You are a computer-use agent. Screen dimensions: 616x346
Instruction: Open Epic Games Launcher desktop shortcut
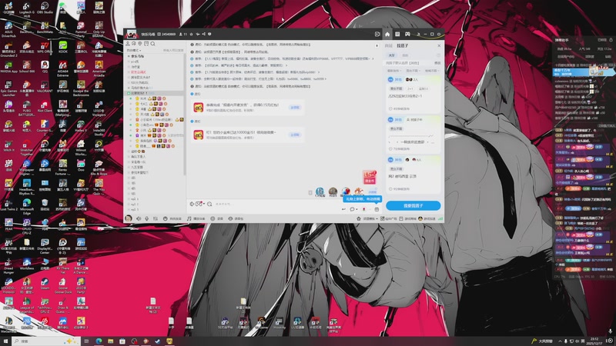[x=8, y=88]
